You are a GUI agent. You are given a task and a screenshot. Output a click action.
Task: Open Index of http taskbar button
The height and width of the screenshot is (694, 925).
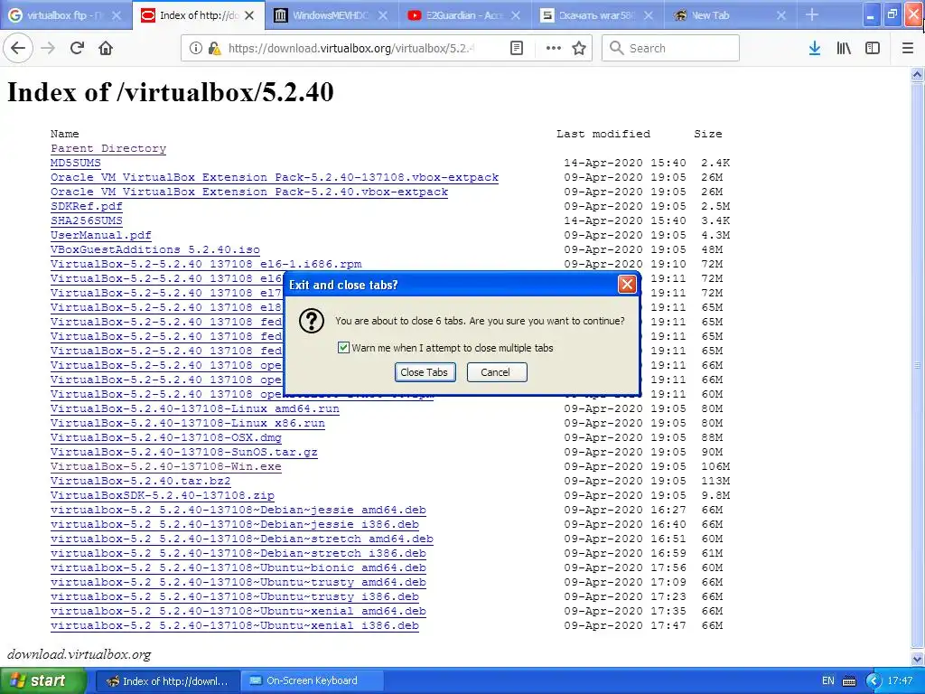[167, 681]
